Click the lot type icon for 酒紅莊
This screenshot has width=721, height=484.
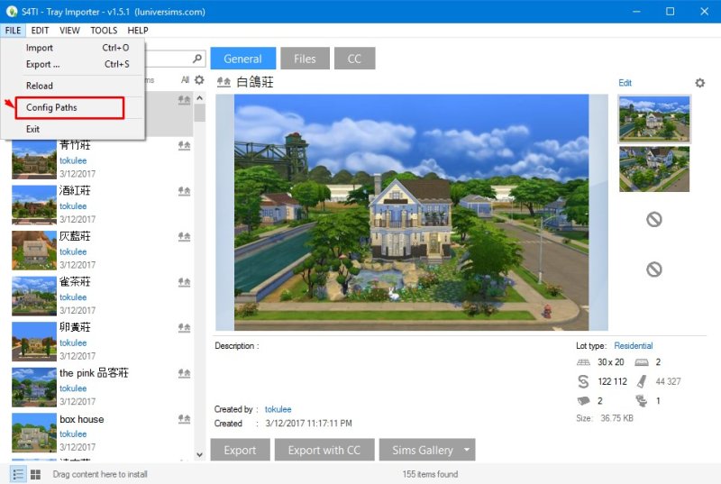pyautogui.click(x=185, y=191)
